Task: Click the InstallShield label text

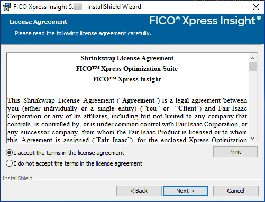Action: click(17, 178)
